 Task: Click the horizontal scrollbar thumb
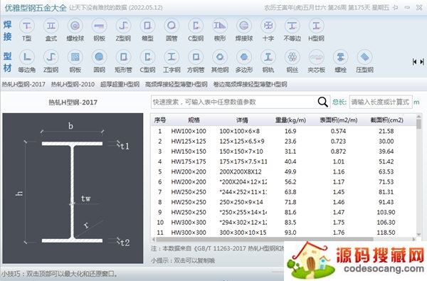click(x=264, y=239)
